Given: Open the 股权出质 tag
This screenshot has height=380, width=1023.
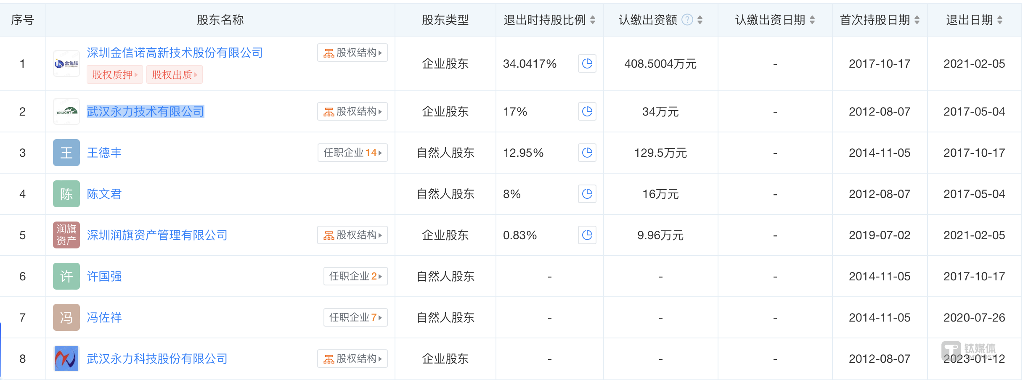Looking at the screenshot, I should (175, 75).
